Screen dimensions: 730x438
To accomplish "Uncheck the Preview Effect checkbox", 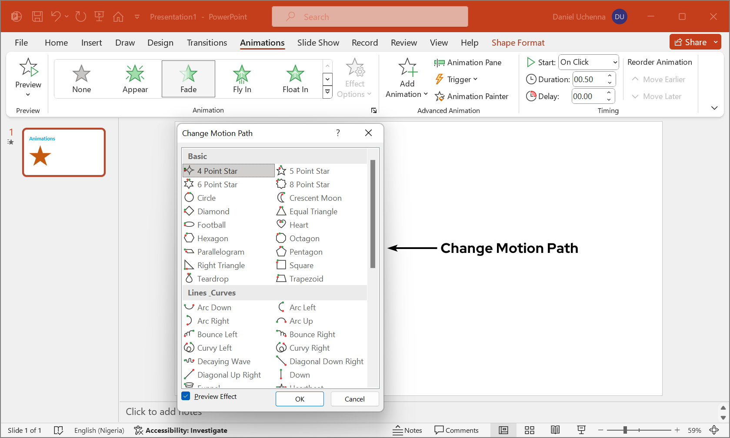I will tap(186, 396).
